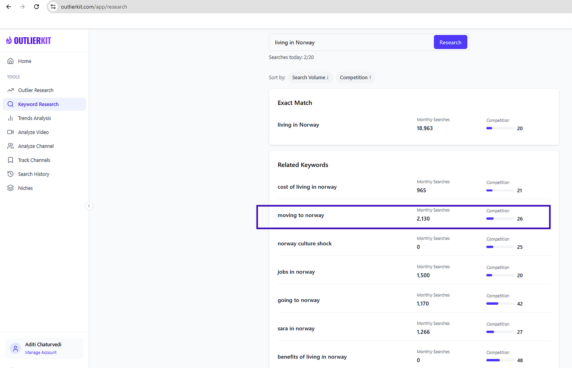Select 'moving to norway' keyword
The height and width of the screenshot is (368, 572).
(x=301, y=215)
